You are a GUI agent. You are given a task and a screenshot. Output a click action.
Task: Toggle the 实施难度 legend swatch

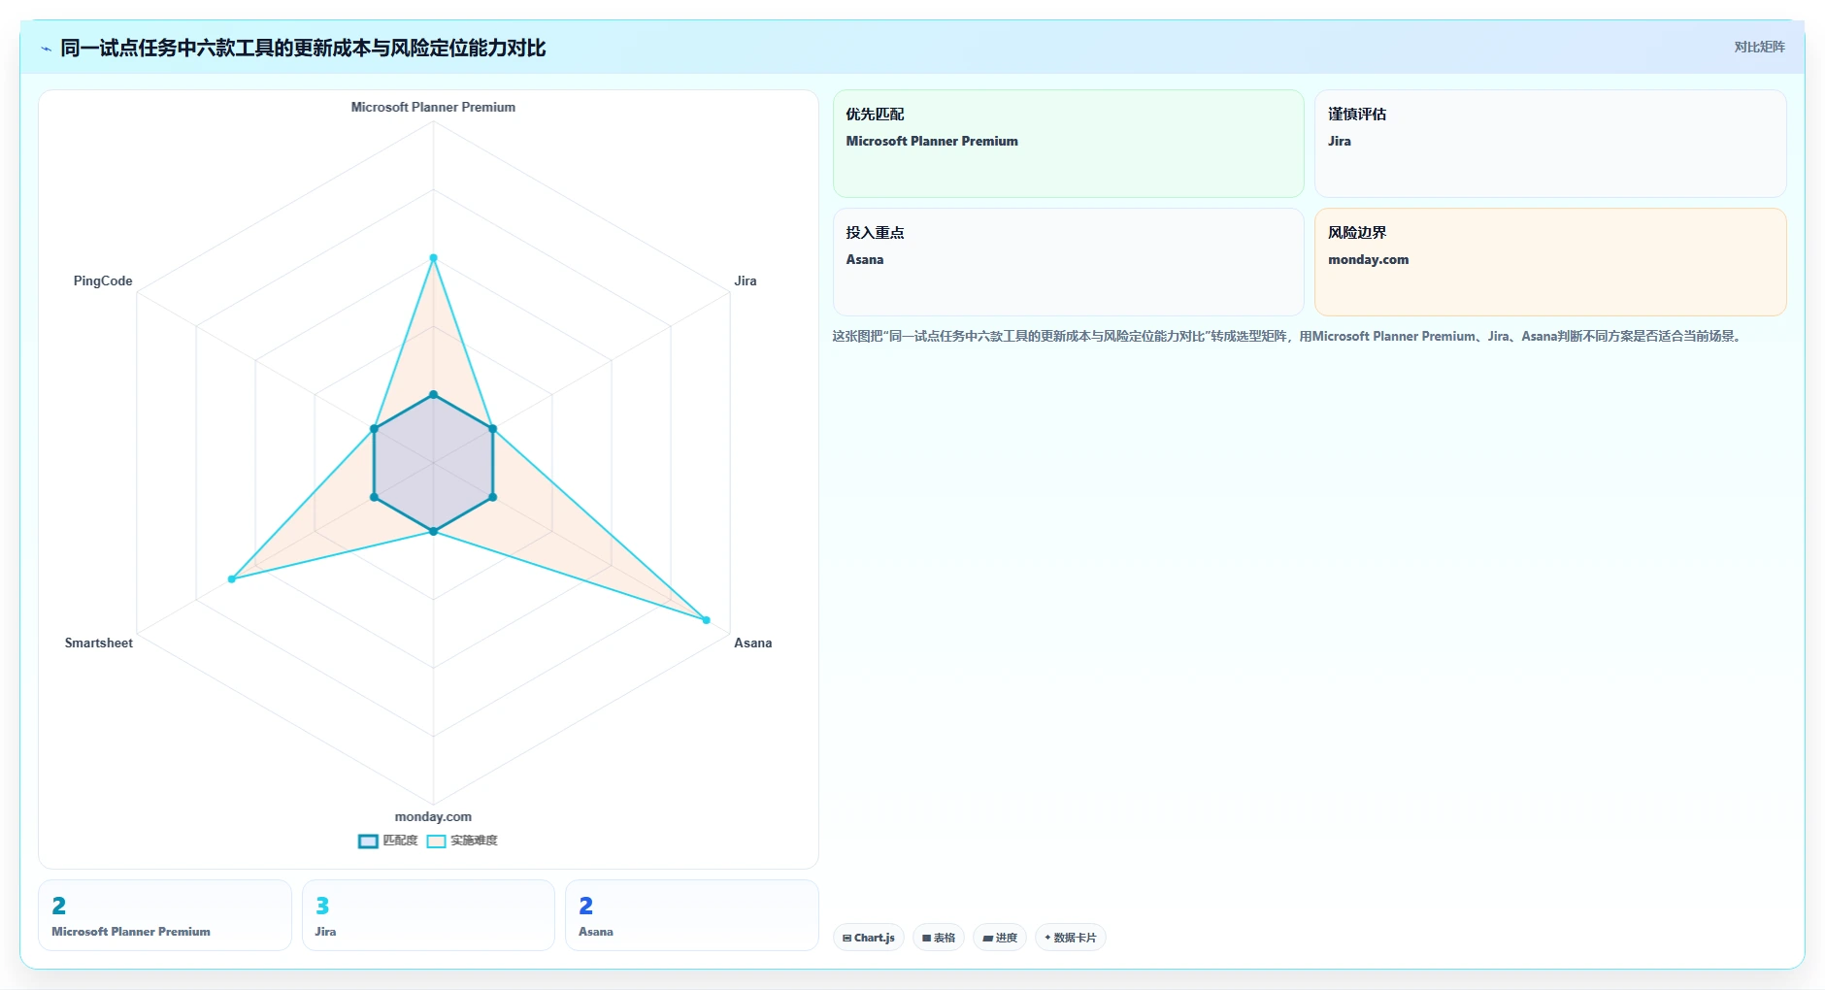436,841
